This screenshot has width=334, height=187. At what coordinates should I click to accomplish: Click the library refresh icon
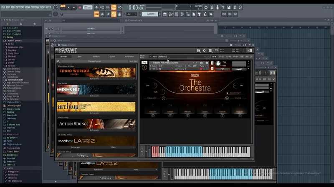tap(58, 61)
